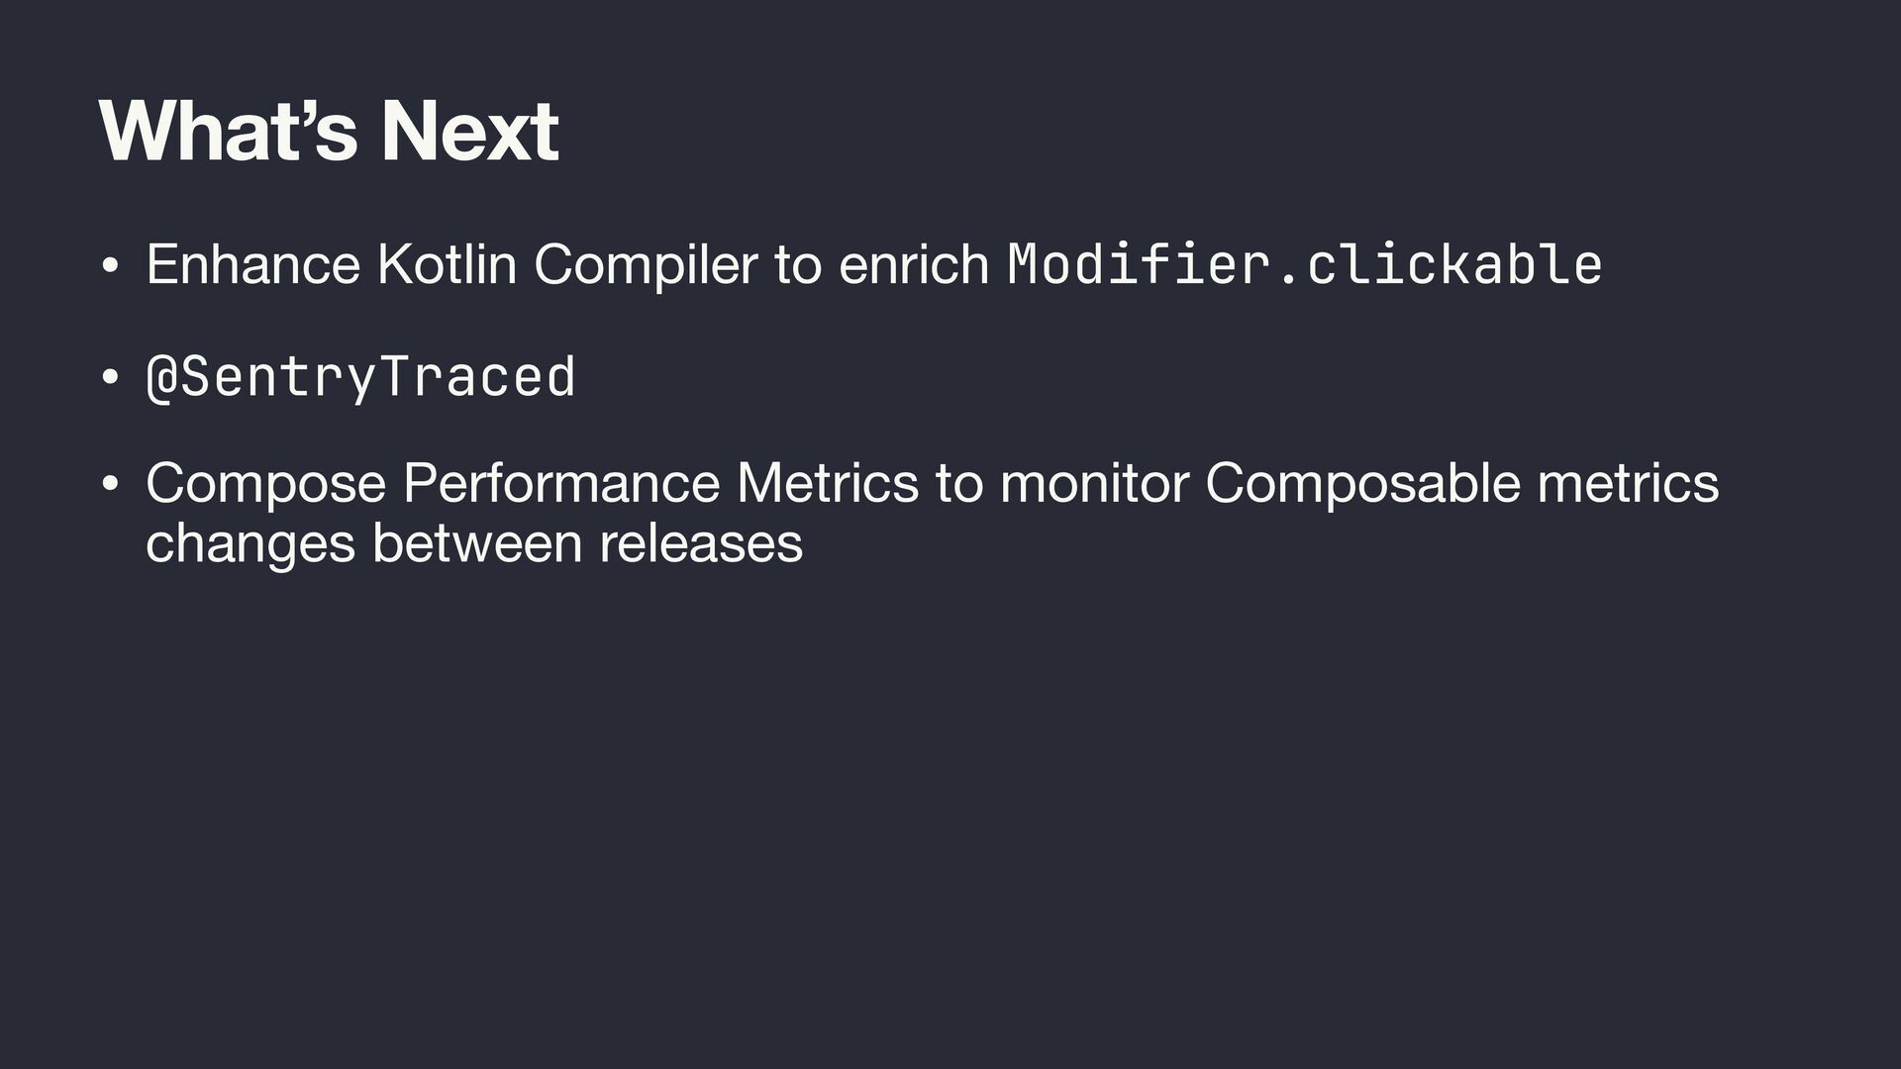Image resolution: width=1901 pixels, height=1069 pixels.
Task: Select the word "Kotlin"
Action: click(447, 264)
